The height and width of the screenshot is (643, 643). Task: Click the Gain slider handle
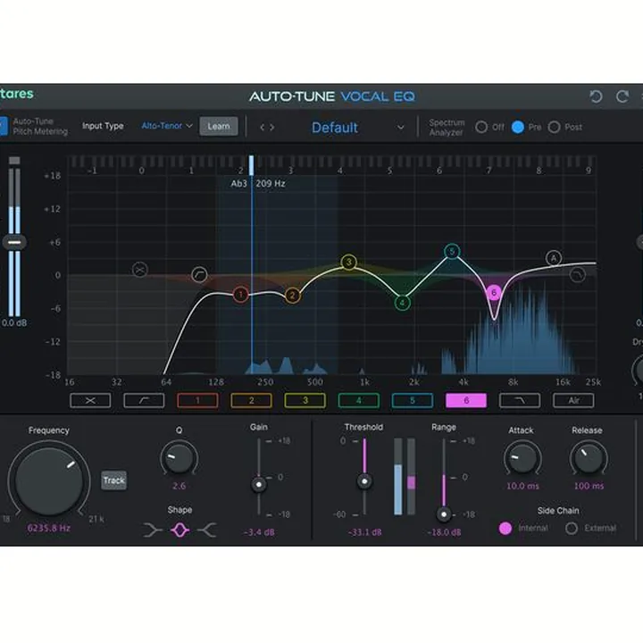pyautogui.click(x=259, y=485)
